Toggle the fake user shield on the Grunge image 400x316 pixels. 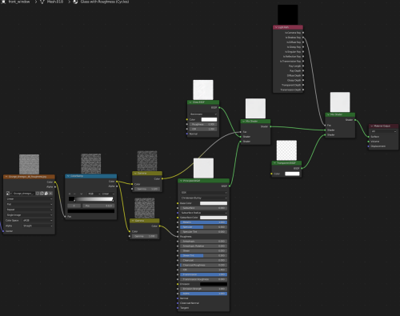pyautogui.click(x=38, y=194)
